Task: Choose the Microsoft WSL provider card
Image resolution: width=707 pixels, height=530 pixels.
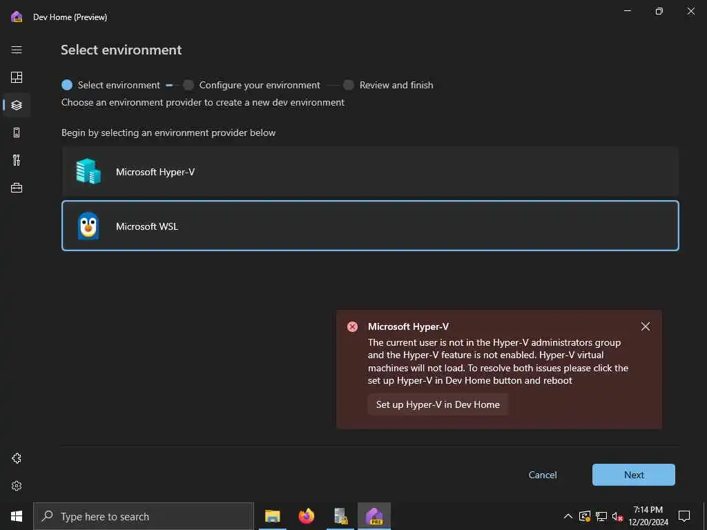Action: [370, 226]
